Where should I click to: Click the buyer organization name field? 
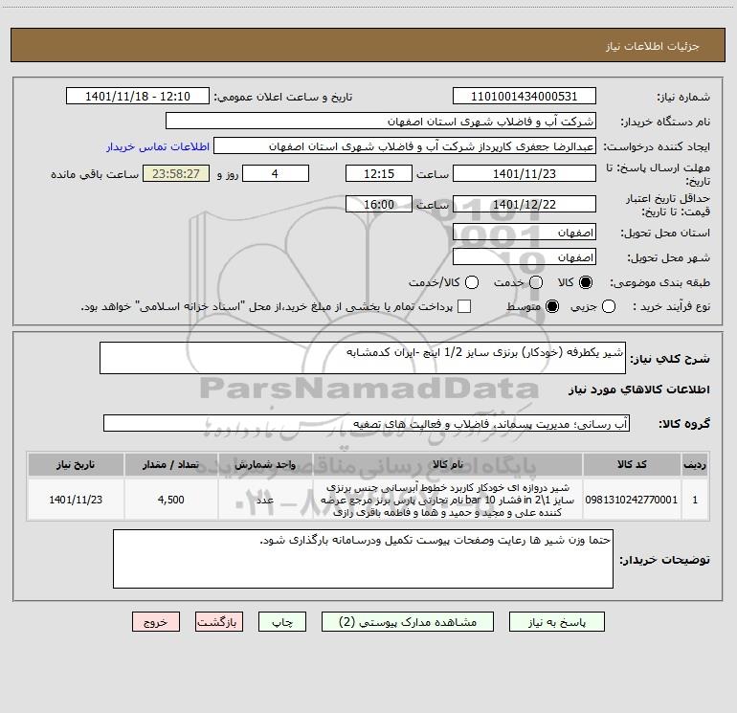[x=381, y=122]
